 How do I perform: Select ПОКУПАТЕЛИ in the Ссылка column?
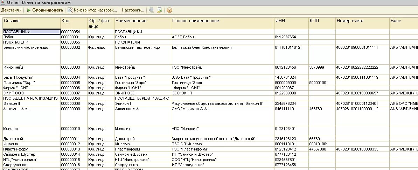[x=32, y=42]
